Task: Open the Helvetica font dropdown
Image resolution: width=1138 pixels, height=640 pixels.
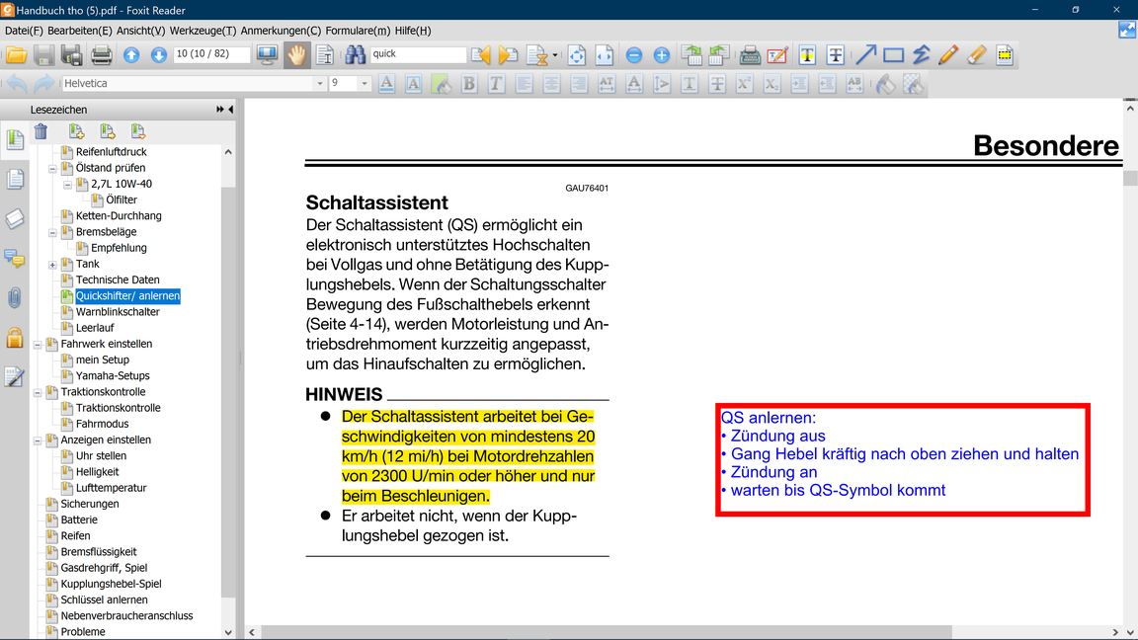Action: (x=319, y=84)
